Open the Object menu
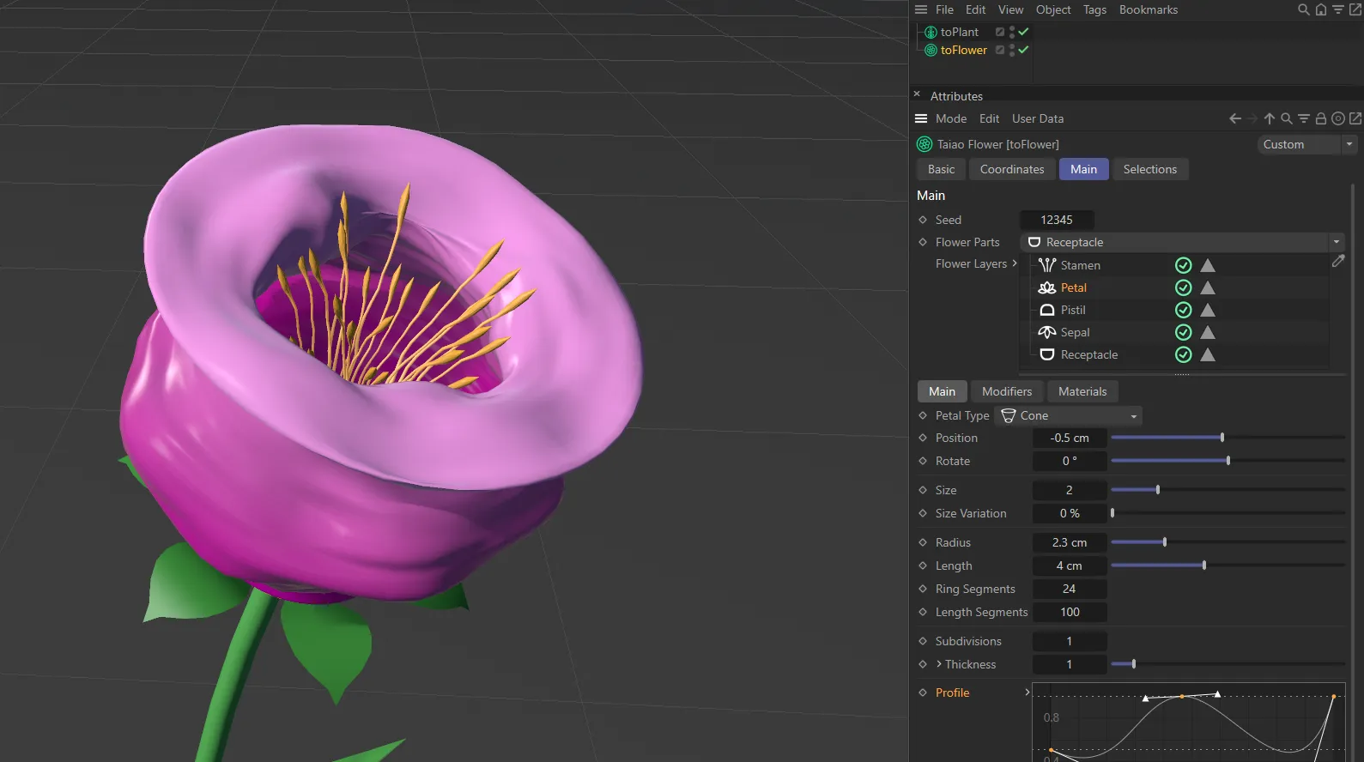Screen dimensions: 1364x762 tap(1053, 9)
